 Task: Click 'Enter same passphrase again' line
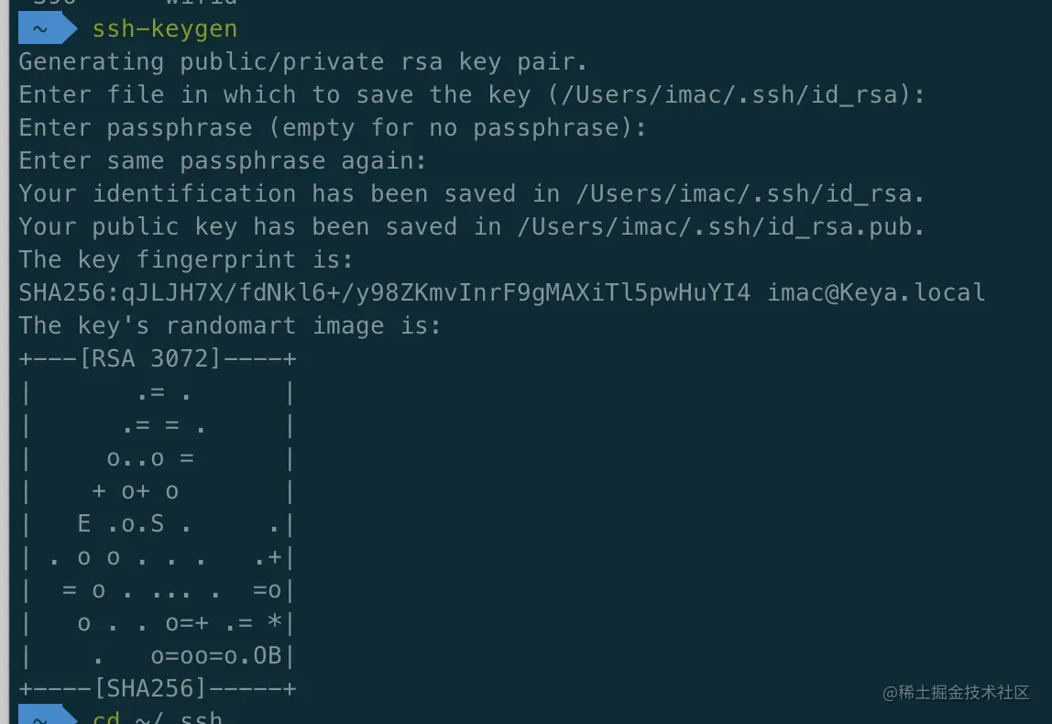pos(222,161)
